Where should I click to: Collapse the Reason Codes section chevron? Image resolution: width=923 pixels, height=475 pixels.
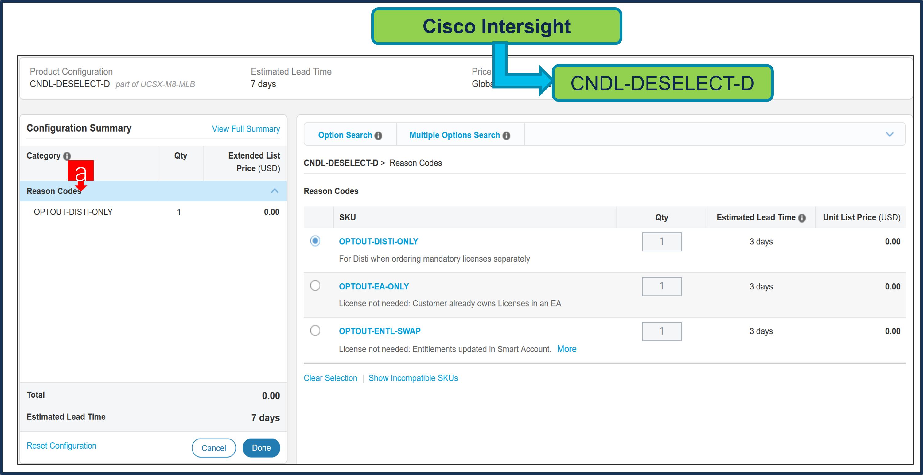(x=275, y=191)
